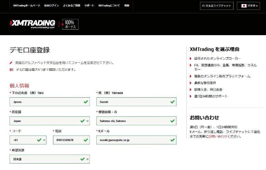
Task: Click the お問い合わせ red link
Action: pyautogui.click(x=218, y=137)
